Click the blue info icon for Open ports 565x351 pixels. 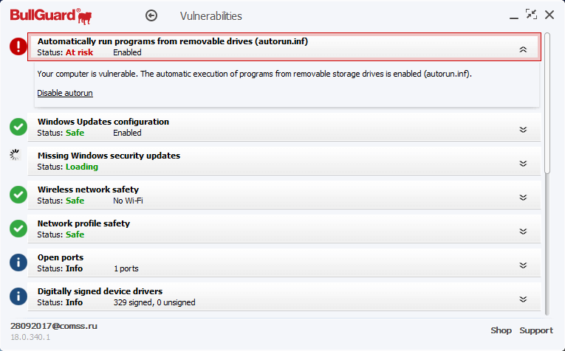coord(18,263)
